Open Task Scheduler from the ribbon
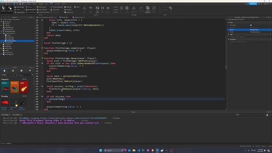 click(42, 10)
